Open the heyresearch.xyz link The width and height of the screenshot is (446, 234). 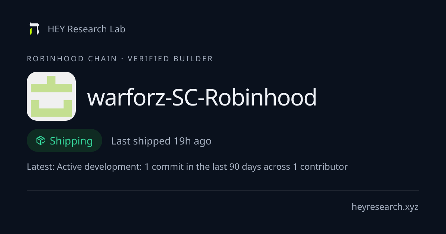coord(385,207)
